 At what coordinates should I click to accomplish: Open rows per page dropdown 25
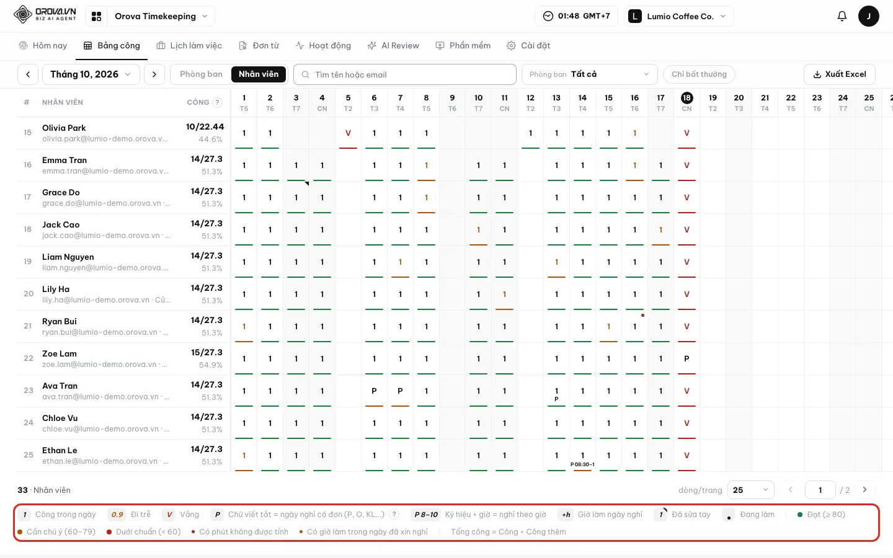pos(750,490)
